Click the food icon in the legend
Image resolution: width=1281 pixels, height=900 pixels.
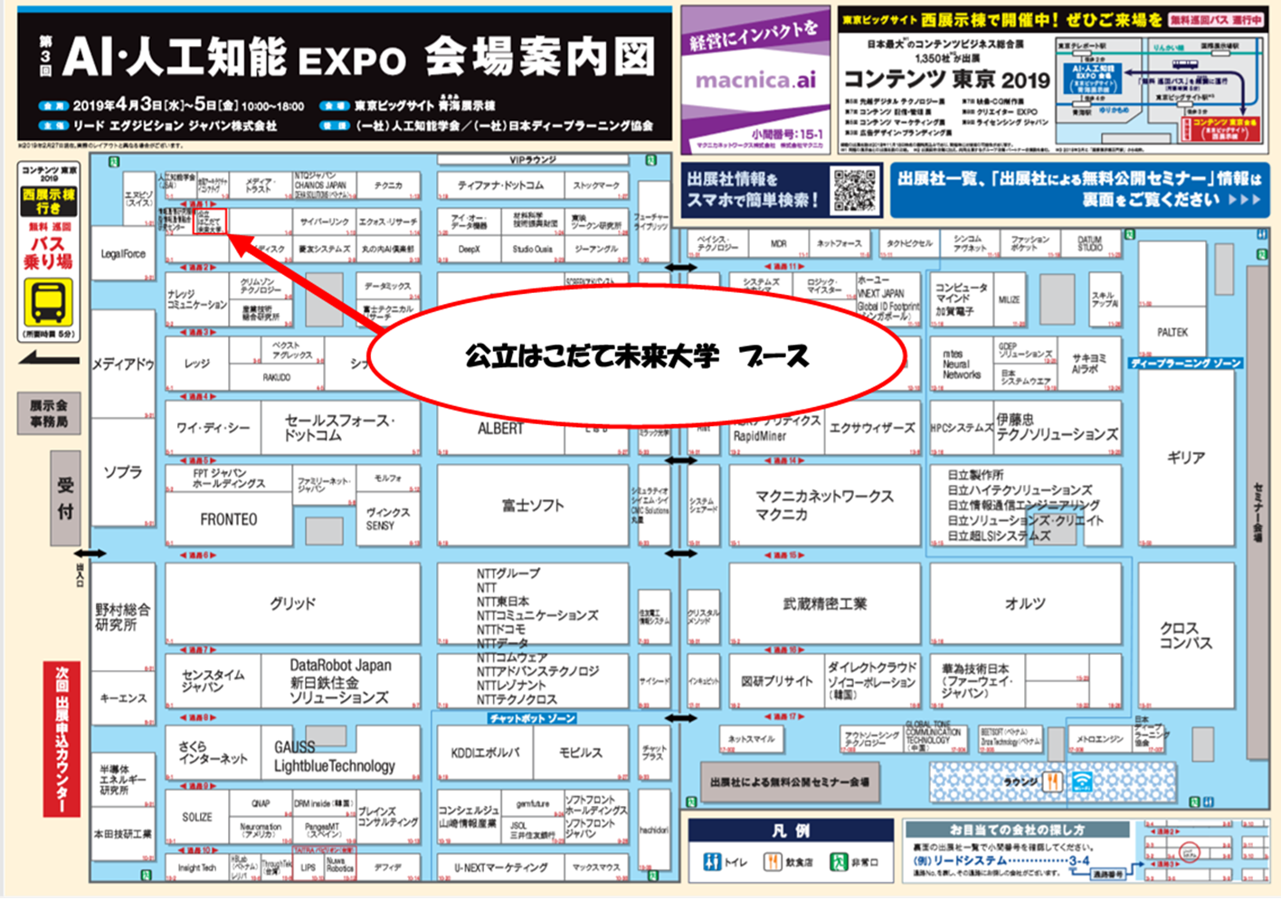(x=773, y=862)
